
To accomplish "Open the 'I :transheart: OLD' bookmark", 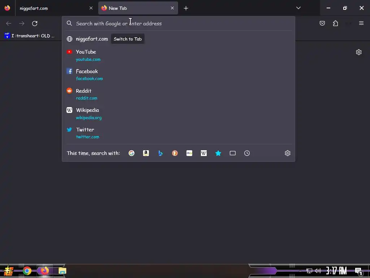I will pos(30,36).
